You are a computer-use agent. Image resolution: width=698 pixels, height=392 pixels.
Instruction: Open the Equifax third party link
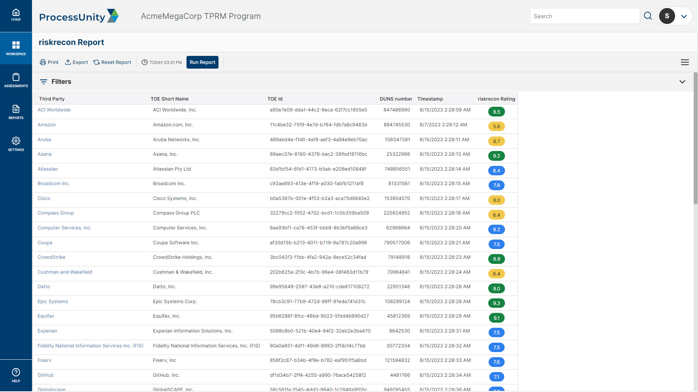point(46,316)
